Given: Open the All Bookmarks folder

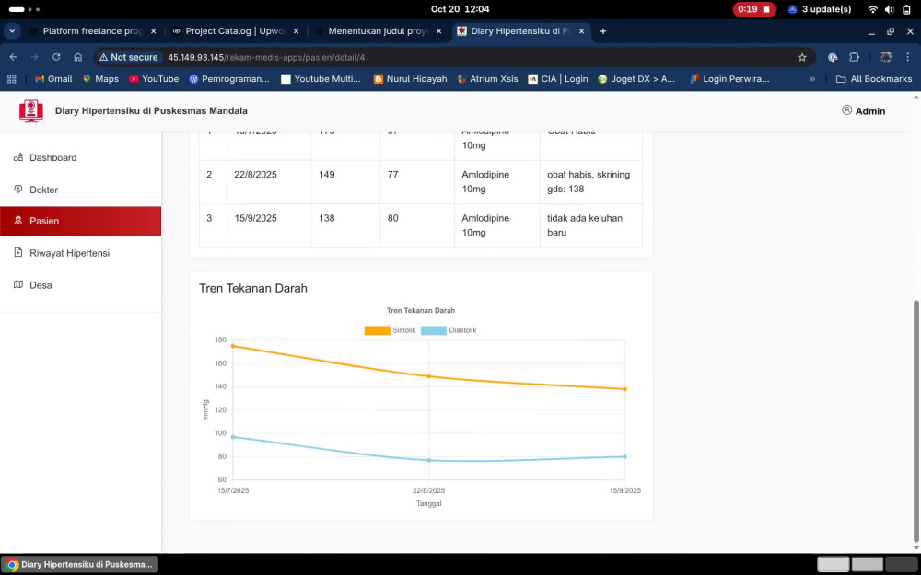Looking at the screenshot, I should [x=874, y=78].
